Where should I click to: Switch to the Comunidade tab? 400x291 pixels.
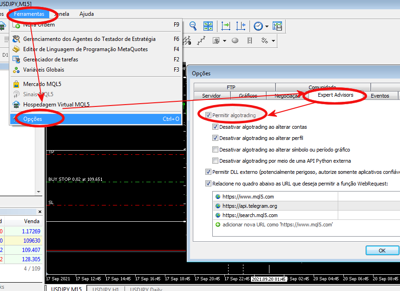[323, 87]
